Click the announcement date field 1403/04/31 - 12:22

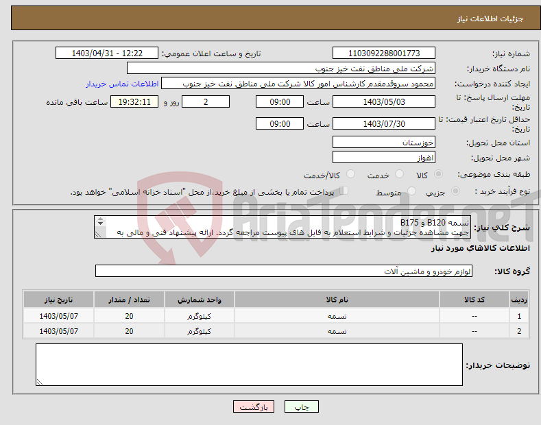107,53
